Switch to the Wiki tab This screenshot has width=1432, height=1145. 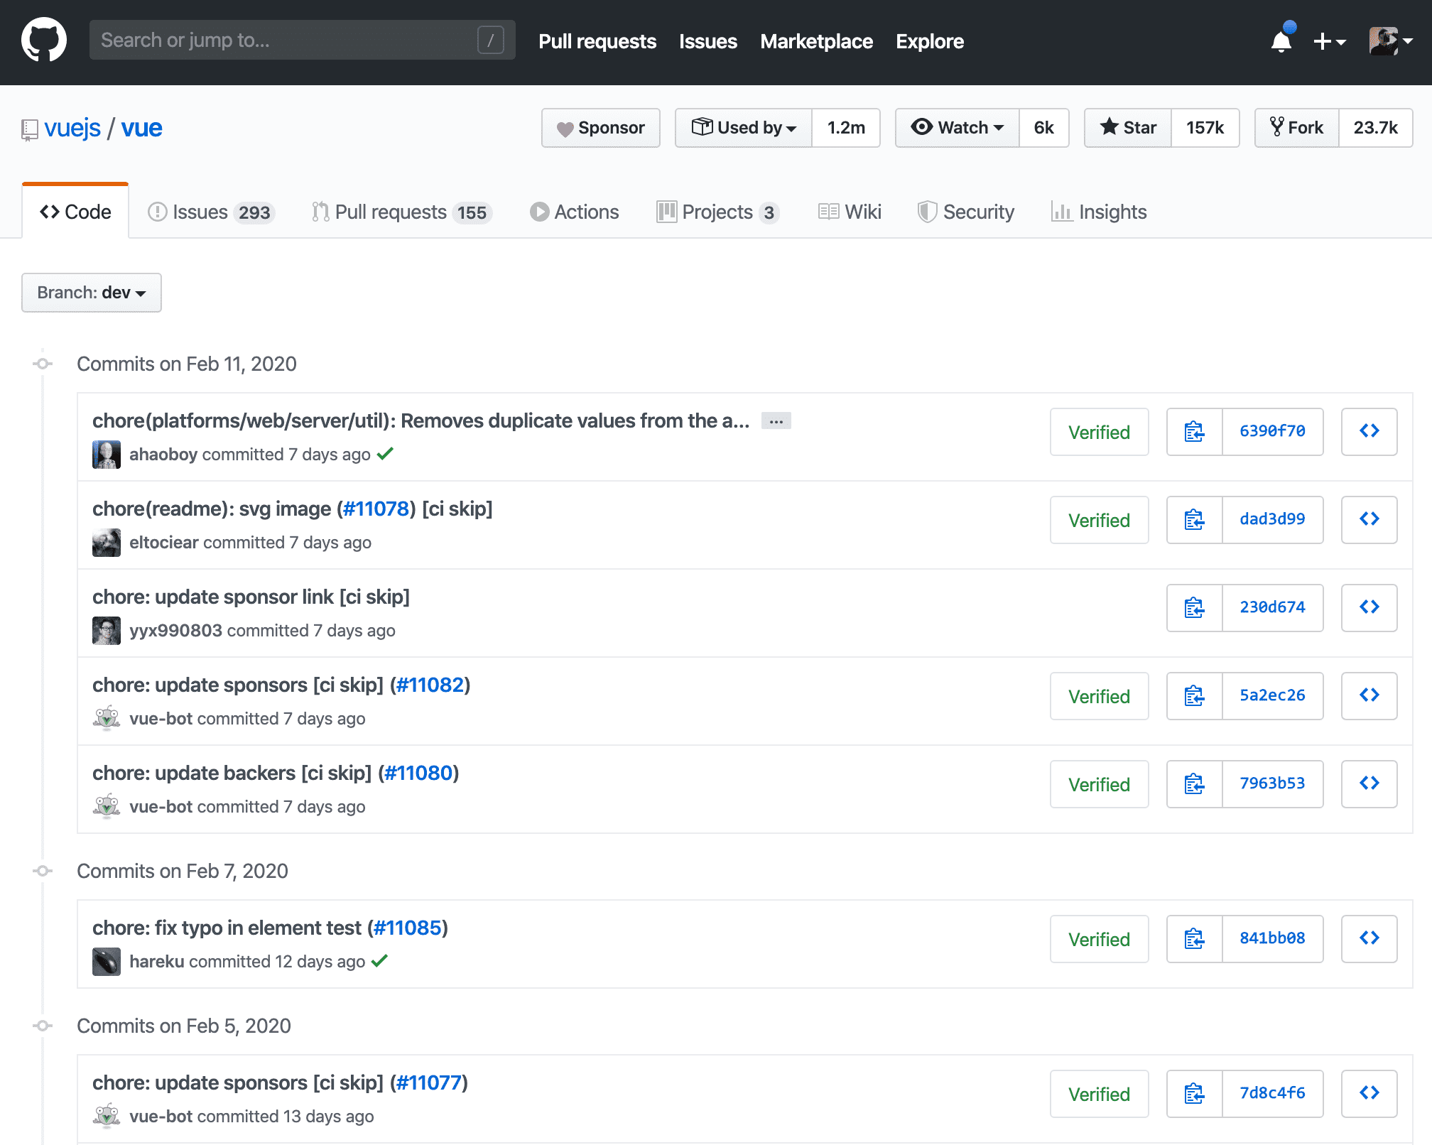tap(850, 212)
